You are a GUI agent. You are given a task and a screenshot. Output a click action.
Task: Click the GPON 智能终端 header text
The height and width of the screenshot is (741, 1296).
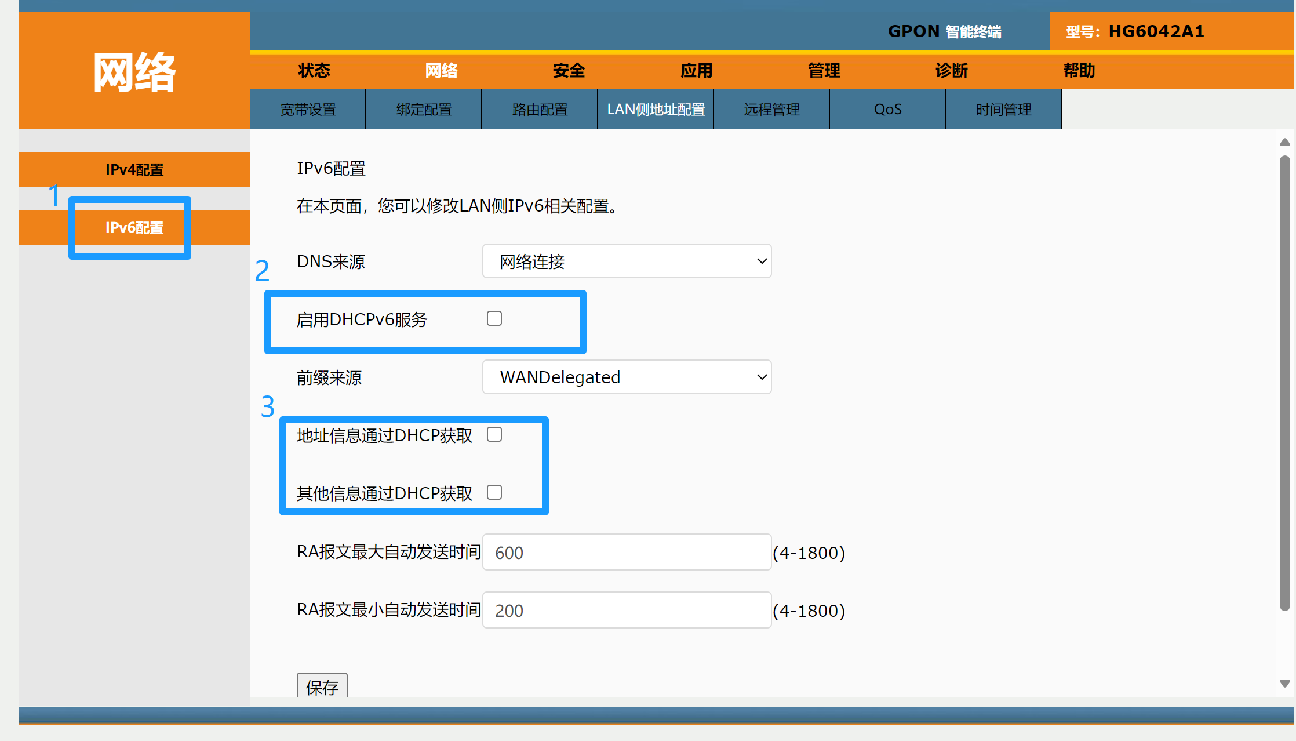coord(945,31)
